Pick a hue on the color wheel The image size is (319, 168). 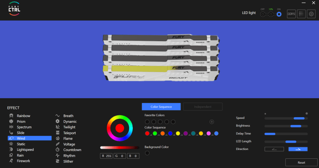120,128
